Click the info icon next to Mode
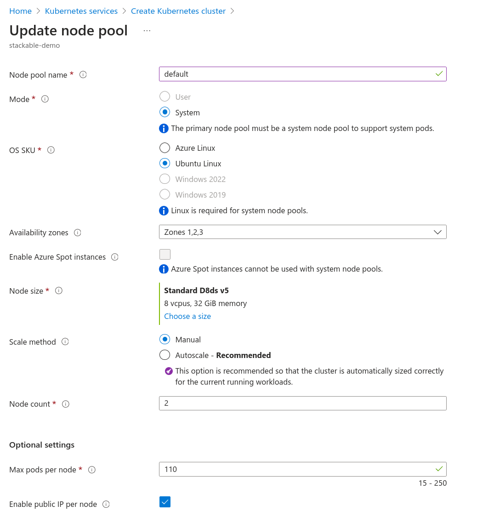This screenshot has width=494, height=517. (x=45, y=99)
